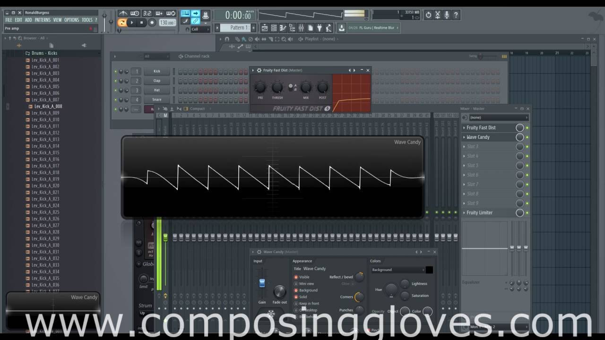605x340 pixels.
Task: Toggle the Snare channel mute LED
Action: tap(115, 100)
